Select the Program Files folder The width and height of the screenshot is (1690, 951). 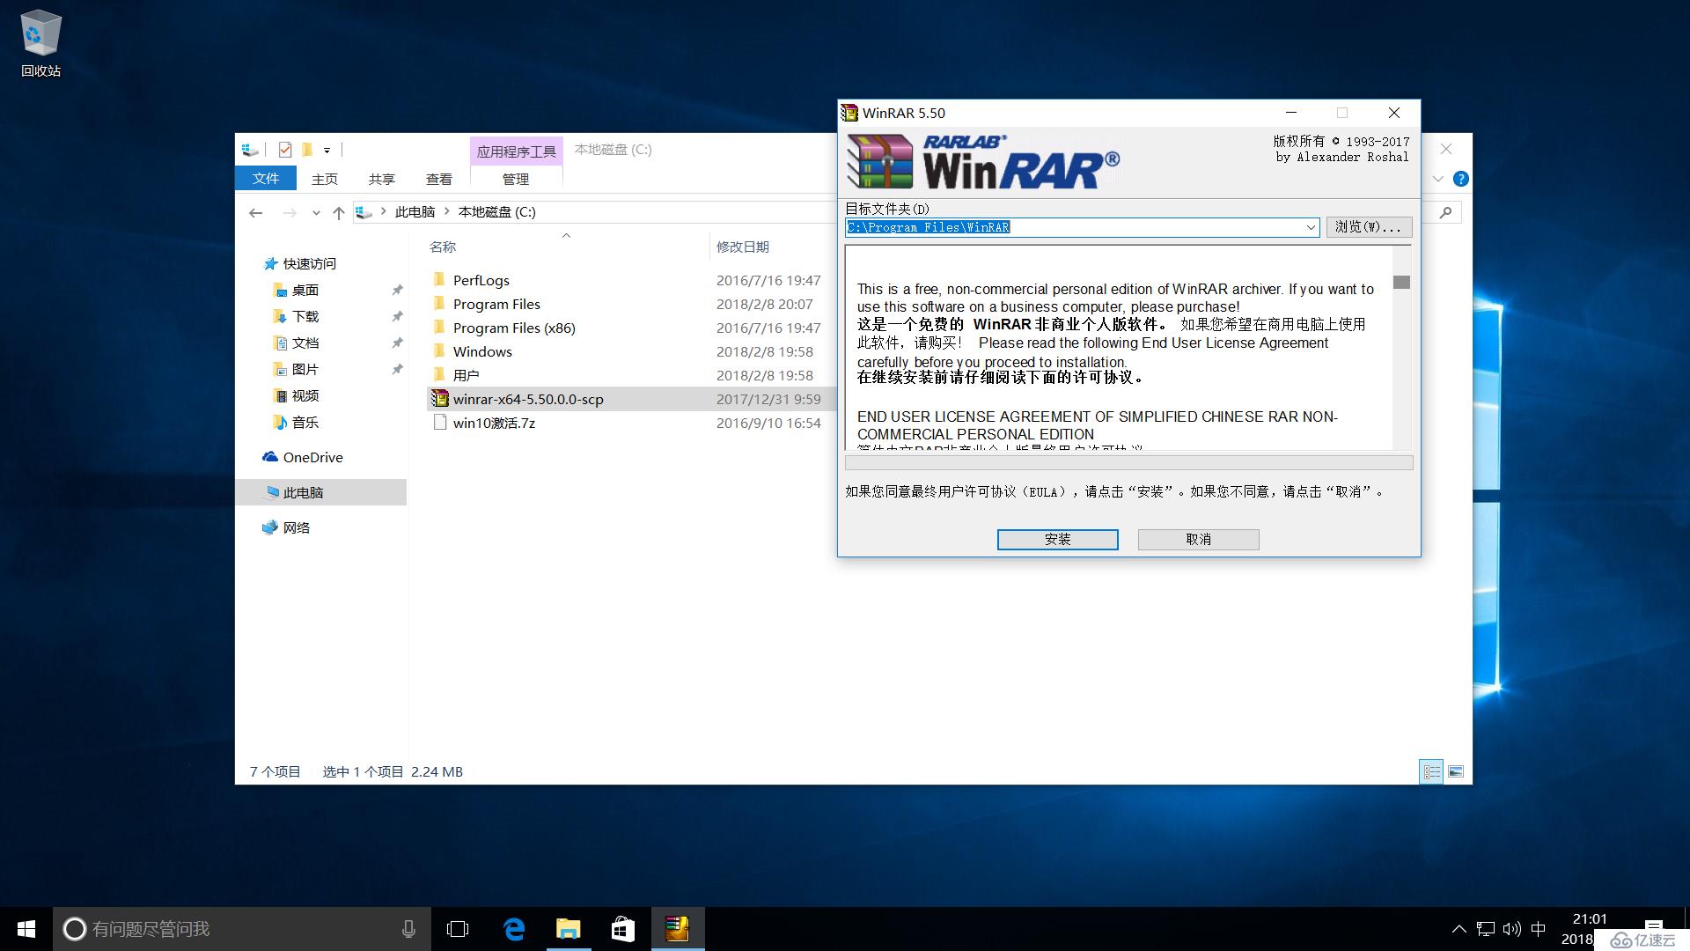(496, 304)
